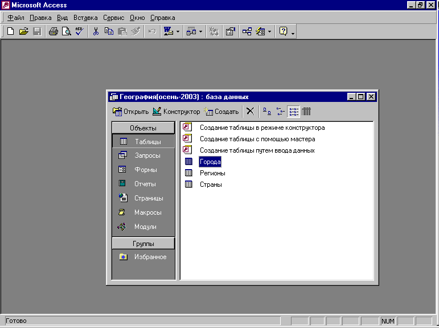Click the NUM indicator in the status bar
Viewport: 439px width, 328px height.
click(388, 321)
